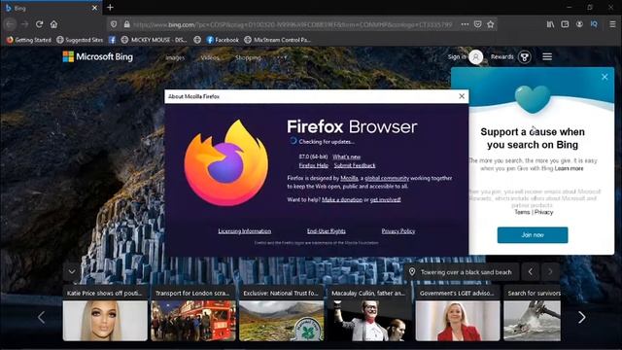Screen dimensions: 622x350
Task: Open Firefox account icon
Action: coord(579,24)
